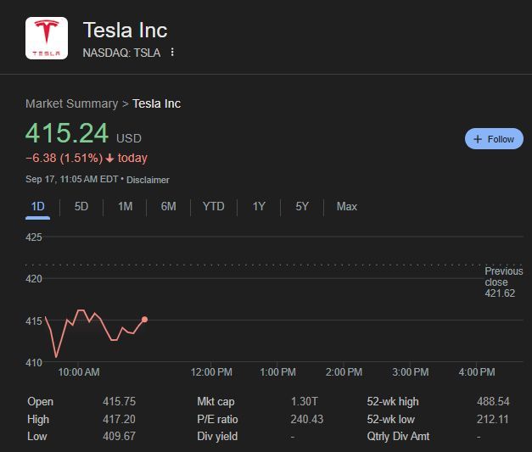The image size is (532, 452).
Task: Show the 6M chart range
Action: pyautogui.click(x=168, y=206)
